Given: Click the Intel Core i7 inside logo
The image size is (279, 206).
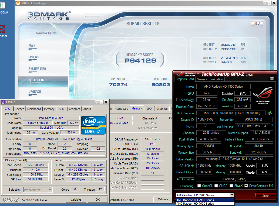Looking at the screenshot, I should pos(93,125).
